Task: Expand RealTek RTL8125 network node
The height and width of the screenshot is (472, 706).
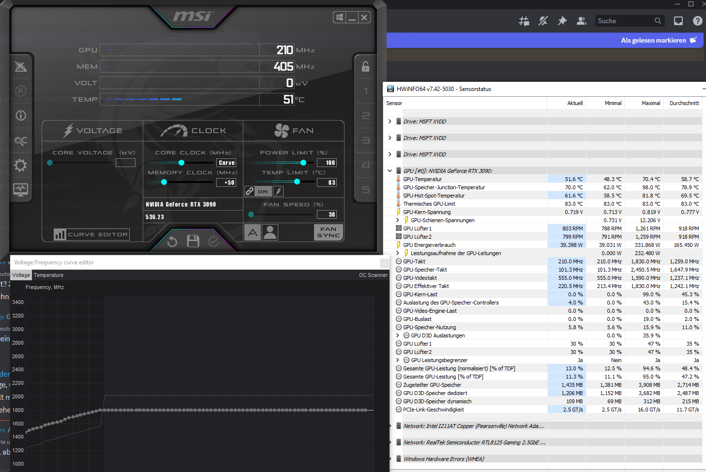Action: pos(390,442)
